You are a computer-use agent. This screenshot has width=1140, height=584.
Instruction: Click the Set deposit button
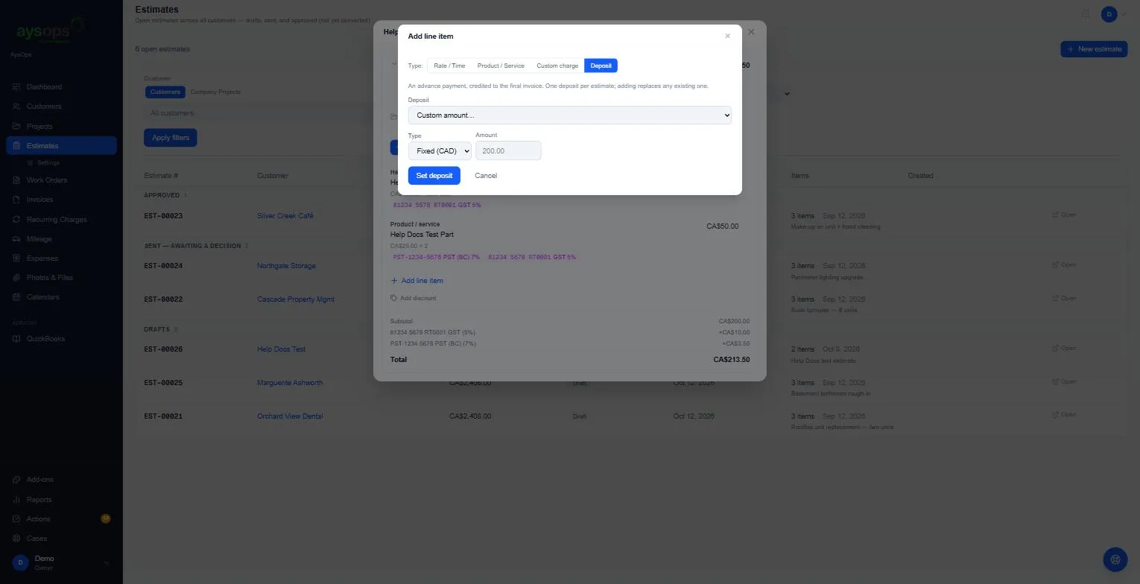(434, 176)
